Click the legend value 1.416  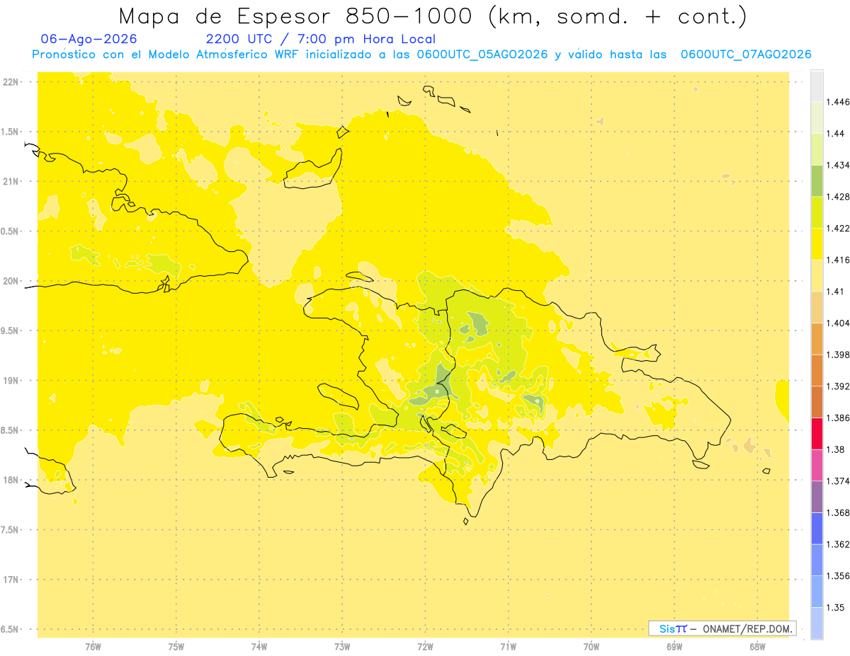(838, 260)
